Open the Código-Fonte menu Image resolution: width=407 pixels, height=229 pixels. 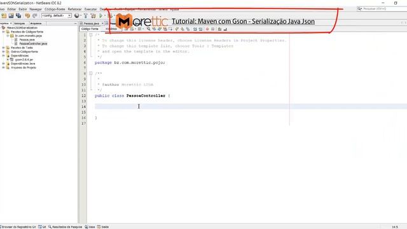[x=55, y=9]
